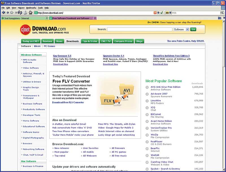
Task: Click the Download.com search text box
Action: 140,29
